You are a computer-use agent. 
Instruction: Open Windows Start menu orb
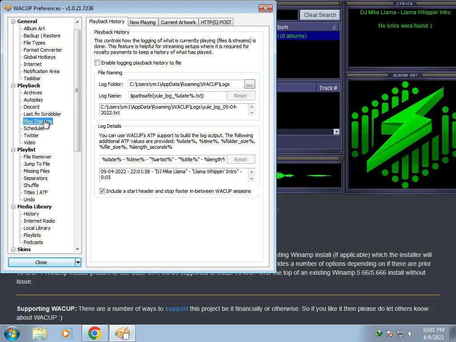point(12,333)
